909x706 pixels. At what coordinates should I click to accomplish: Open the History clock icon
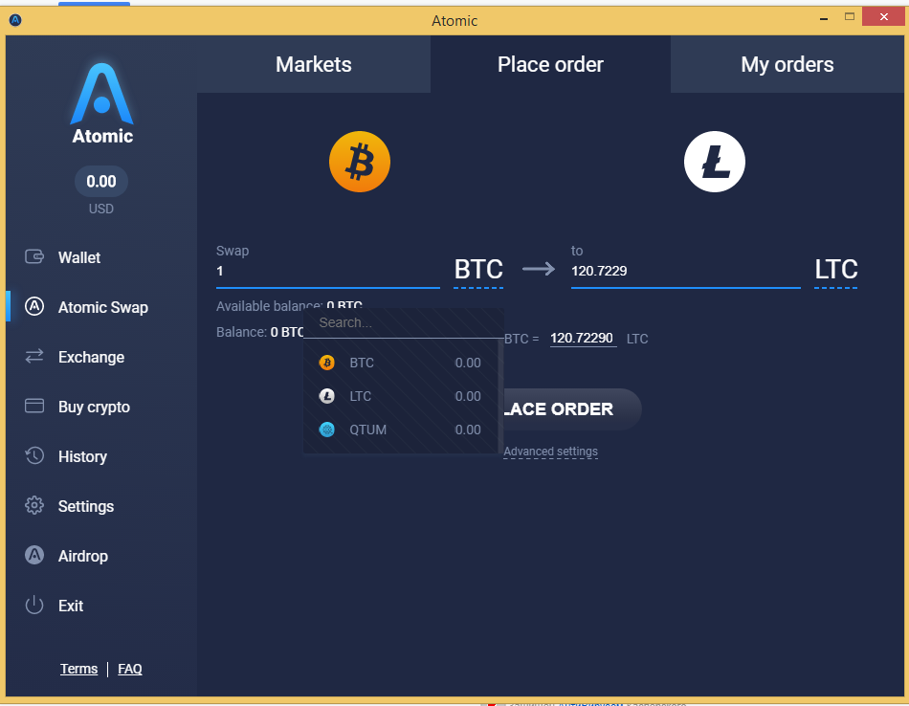click(34, 455)
